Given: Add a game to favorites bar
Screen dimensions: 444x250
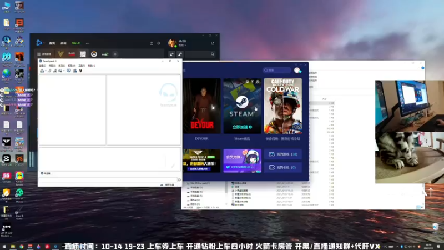Looking at the screenshot, I should 115,54.
